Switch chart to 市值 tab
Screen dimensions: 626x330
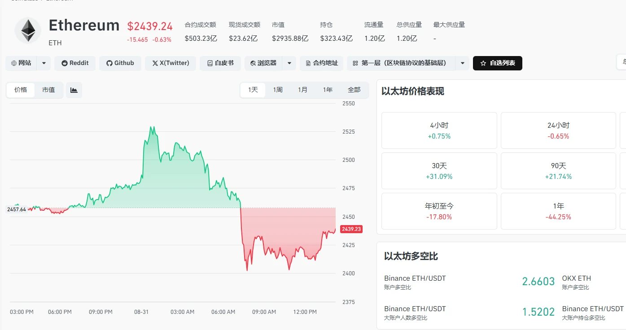click(x=48, y=90)
